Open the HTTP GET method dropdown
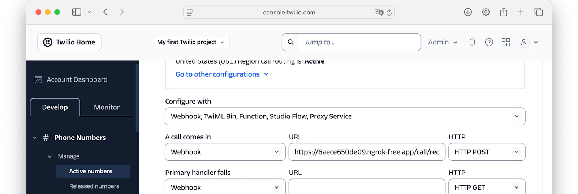Image resolution: width=578 pixels, height=194 pixels. click(x=487, y=187)
